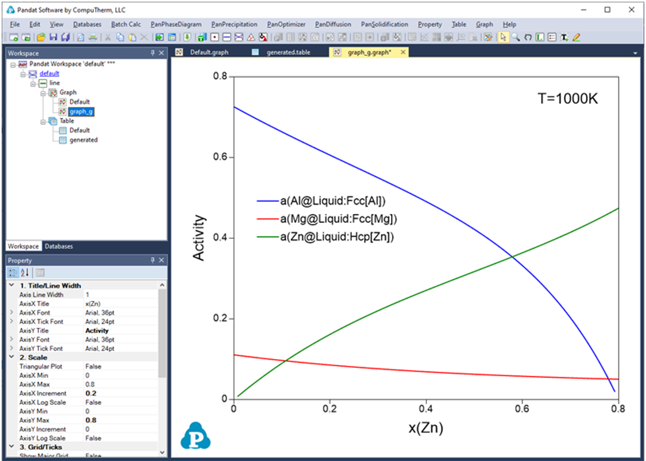Collapse the '2. Scale' property section
The width and height of the screenshot is (646, 461).
click(11, 357)
